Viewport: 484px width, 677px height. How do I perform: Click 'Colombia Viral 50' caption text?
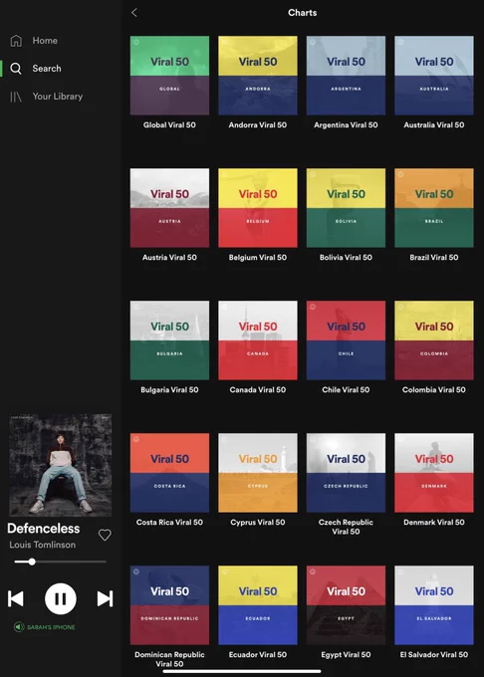(434, 390)
